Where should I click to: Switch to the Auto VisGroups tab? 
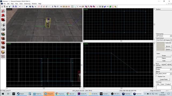[163, 84]
